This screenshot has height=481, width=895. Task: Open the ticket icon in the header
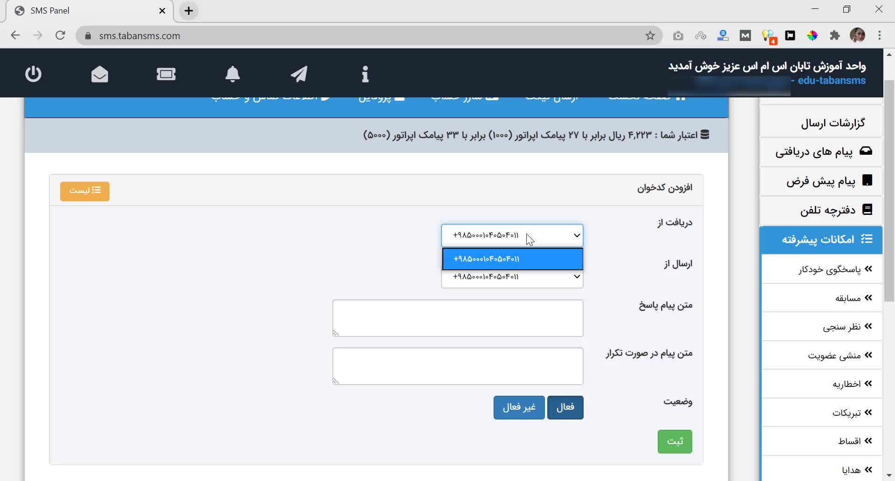point(166,74)
